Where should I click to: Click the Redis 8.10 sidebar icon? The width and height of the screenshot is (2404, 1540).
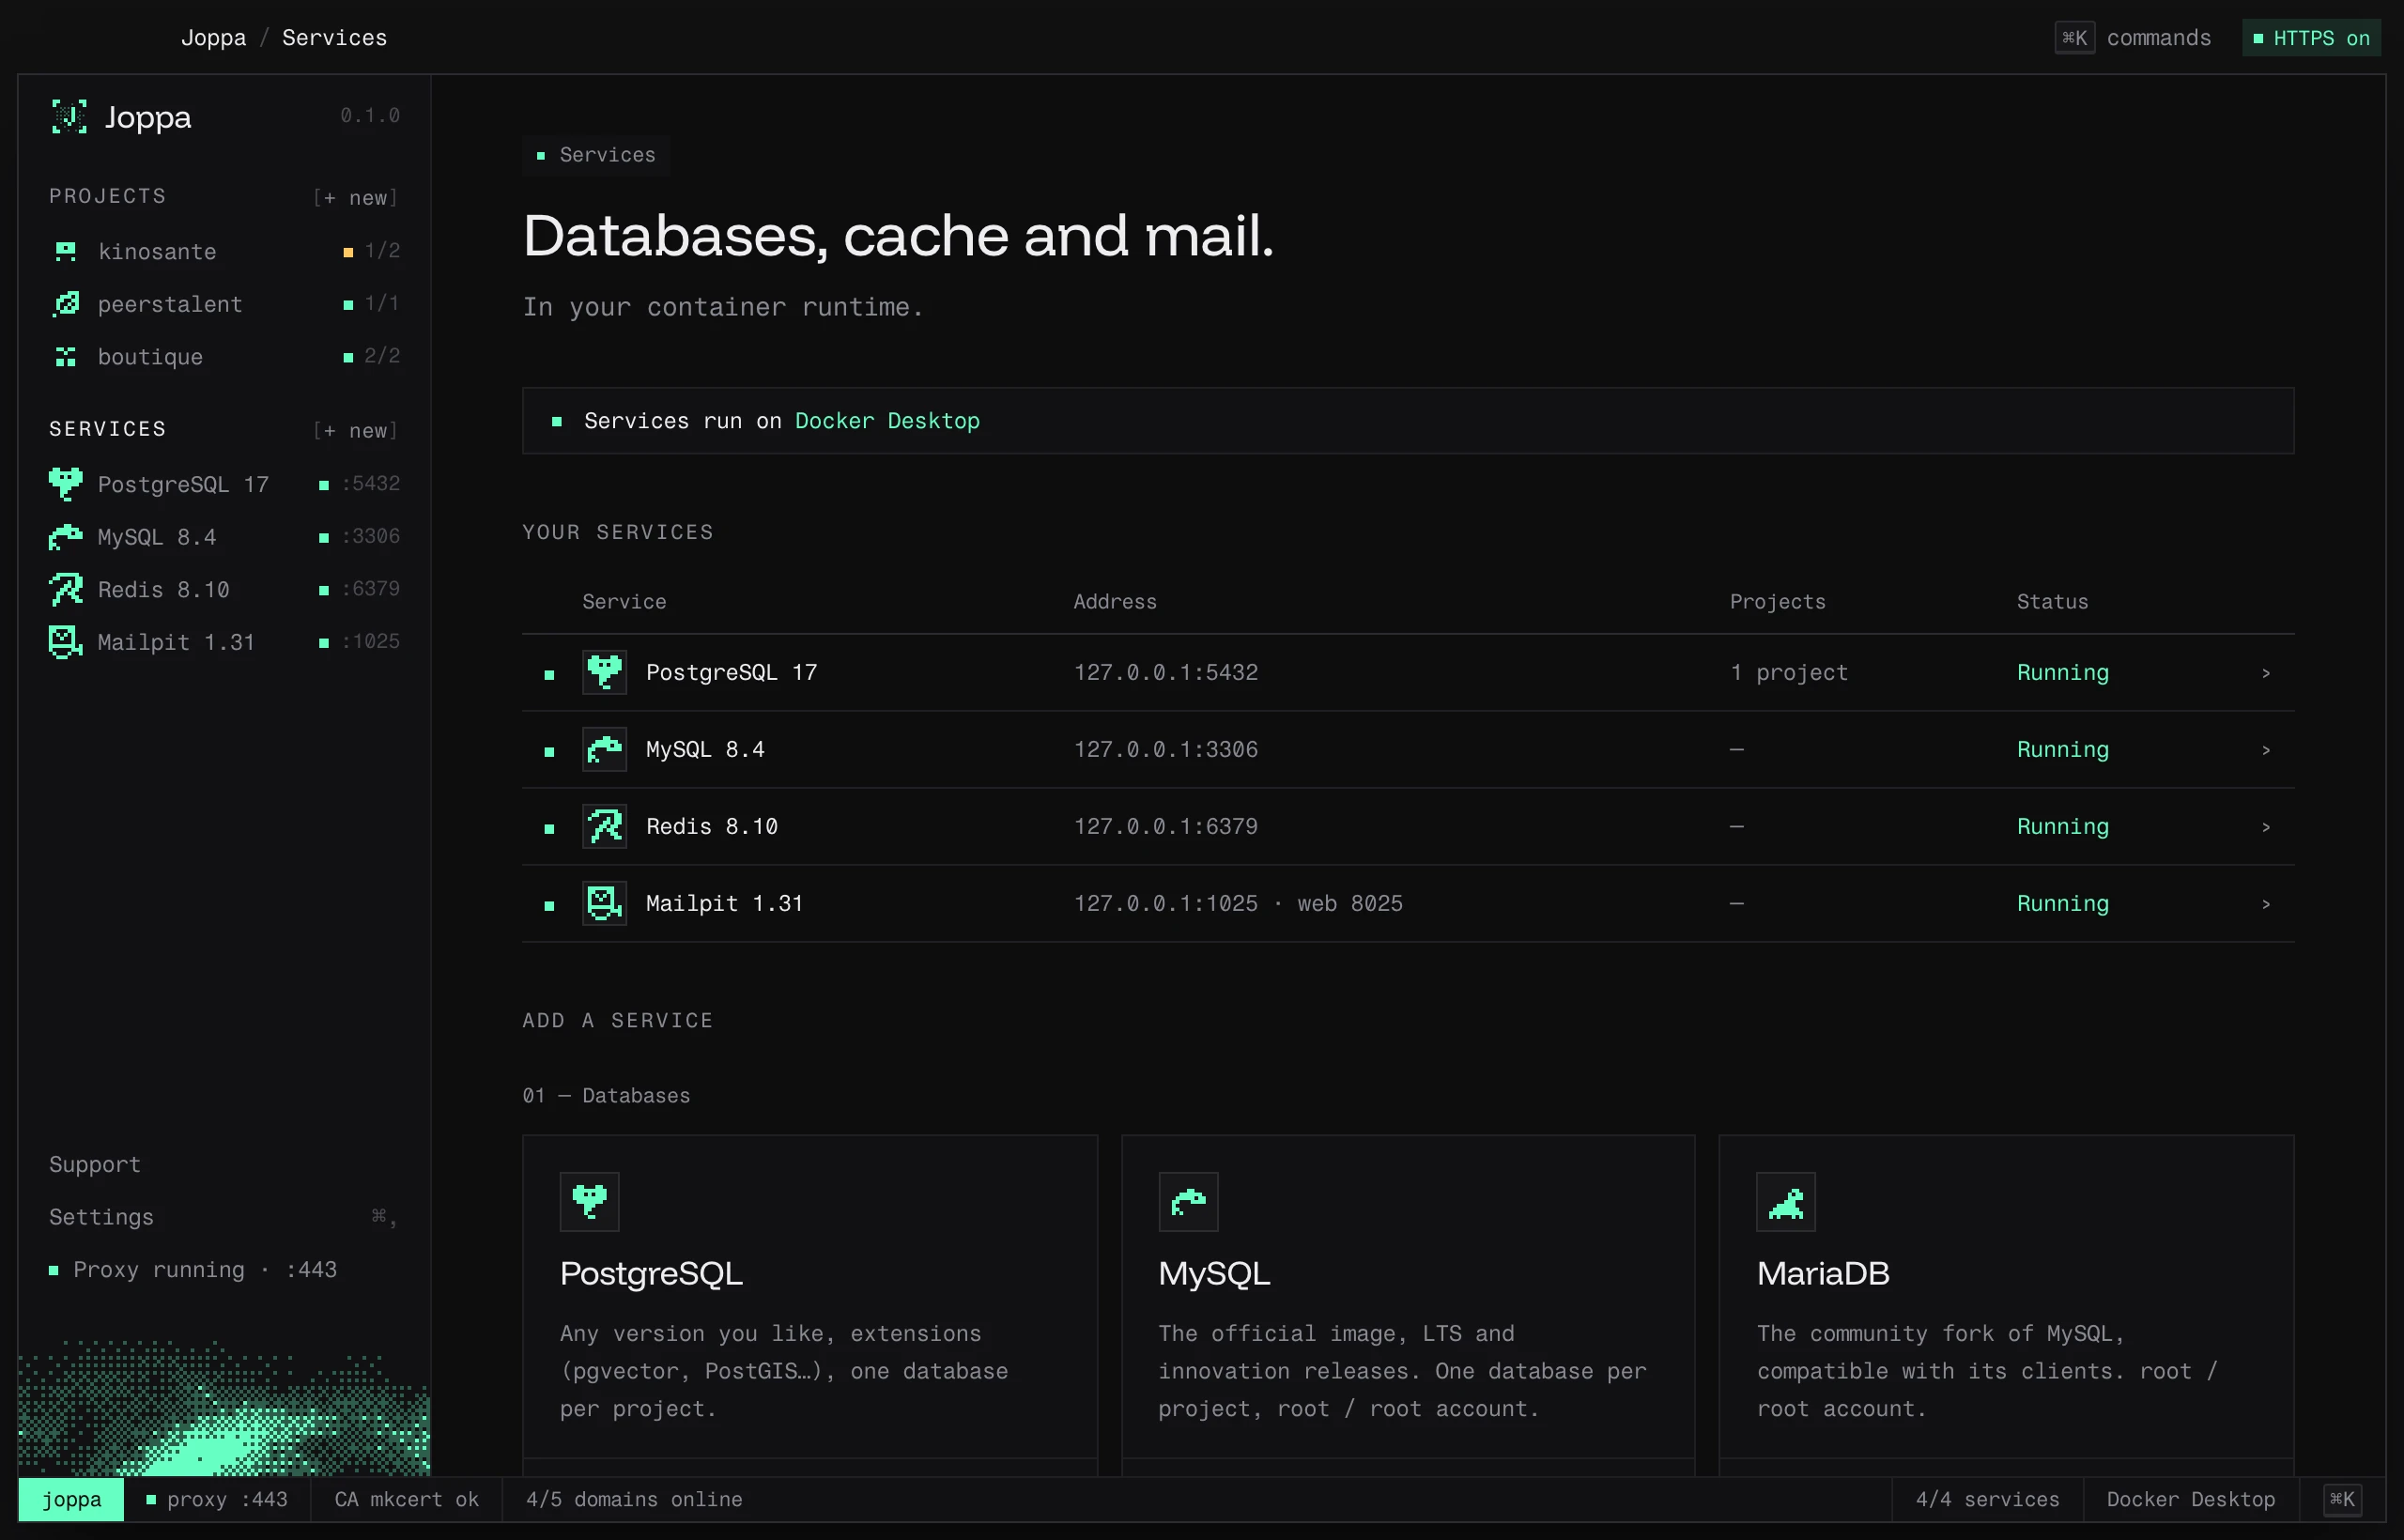pyautogui.click(x=66, y=589)
